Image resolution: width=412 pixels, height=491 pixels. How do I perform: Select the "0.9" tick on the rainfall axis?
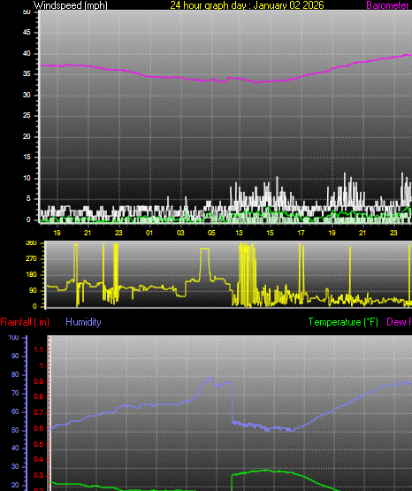[x=39, y=382]
